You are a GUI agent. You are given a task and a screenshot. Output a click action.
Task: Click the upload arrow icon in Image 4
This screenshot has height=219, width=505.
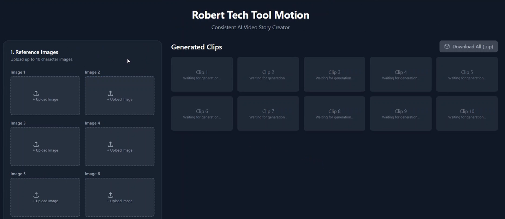(110, 144)
